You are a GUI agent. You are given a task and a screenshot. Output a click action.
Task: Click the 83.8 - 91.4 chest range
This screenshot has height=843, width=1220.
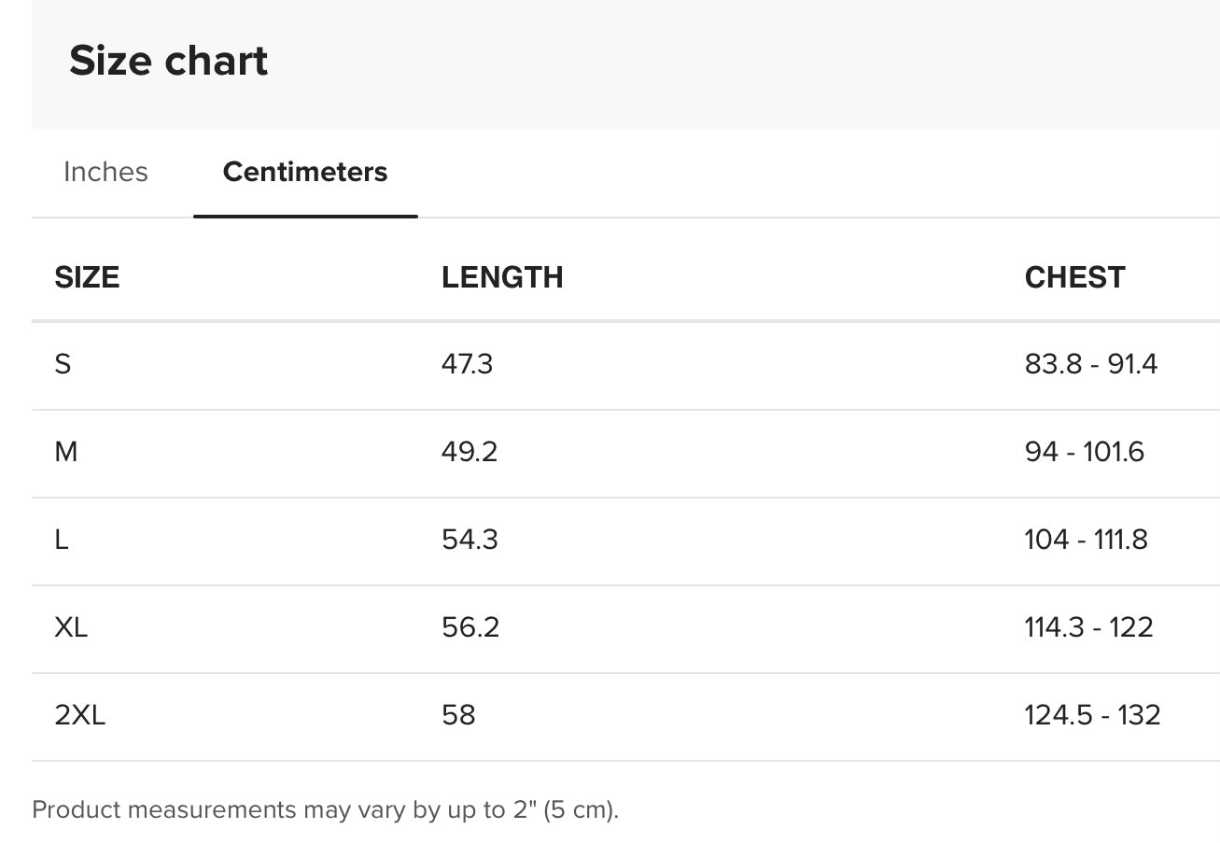[x=1090, y=363]
